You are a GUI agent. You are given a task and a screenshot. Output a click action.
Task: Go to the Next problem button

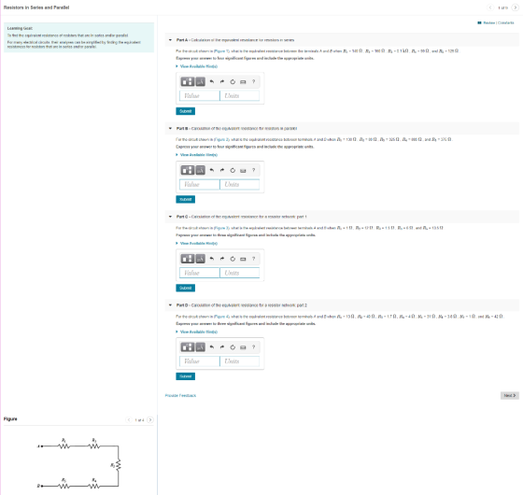pos(510,396)
